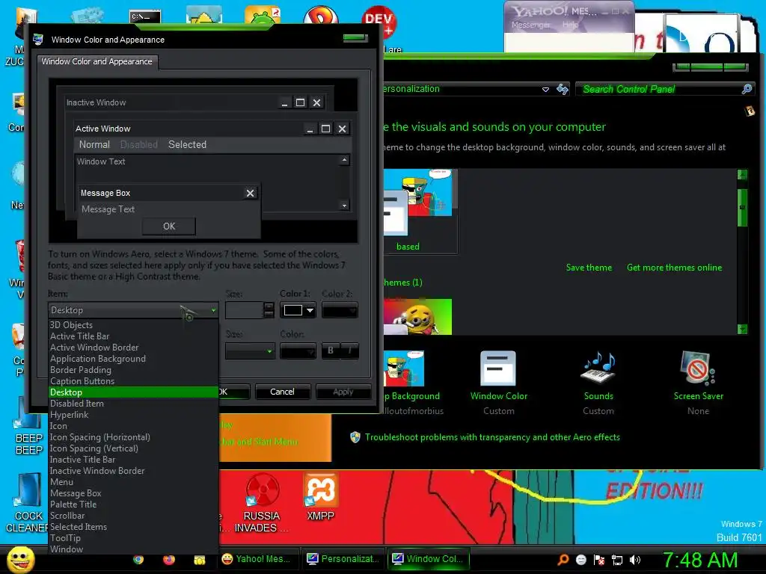This screenshot has height=574, width=766.
Task: Open the font Color dropdown
Action: (298, 351)
